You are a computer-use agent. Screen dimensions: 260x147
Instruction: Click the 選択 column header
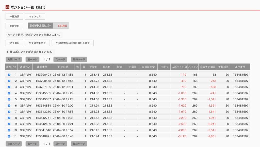8,67
